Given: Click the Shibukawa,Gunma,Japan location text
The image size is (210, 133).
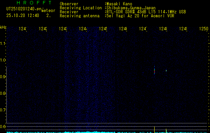Looking at the screenshot, I should [x=131, y=8].
